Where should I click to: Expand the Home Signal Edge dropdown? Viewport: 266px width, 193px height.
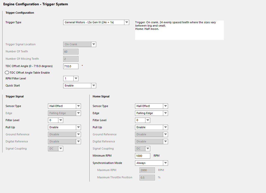pyautogui.click(x=151, y=113)
